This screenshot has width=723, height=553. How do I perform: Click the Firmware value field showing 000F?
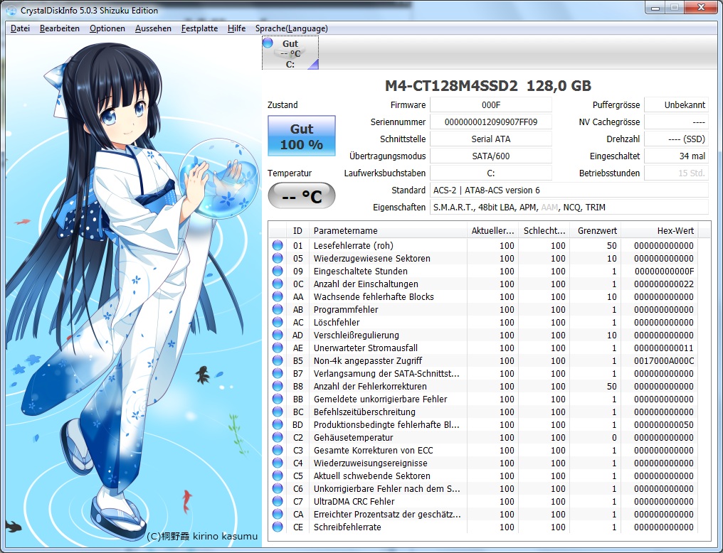click(491, 105)
